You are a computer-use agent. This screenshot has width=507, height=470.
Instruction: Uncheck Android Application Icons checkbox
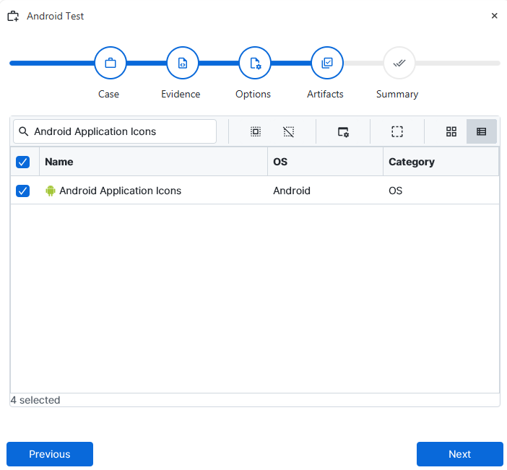(23, 191)
